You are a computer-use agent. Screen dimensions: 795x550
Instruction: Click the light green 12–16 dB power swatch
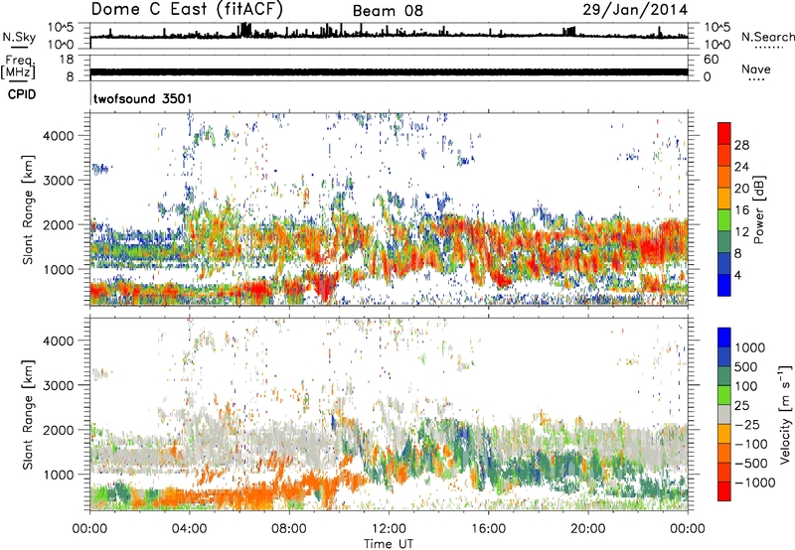[724, 220]
